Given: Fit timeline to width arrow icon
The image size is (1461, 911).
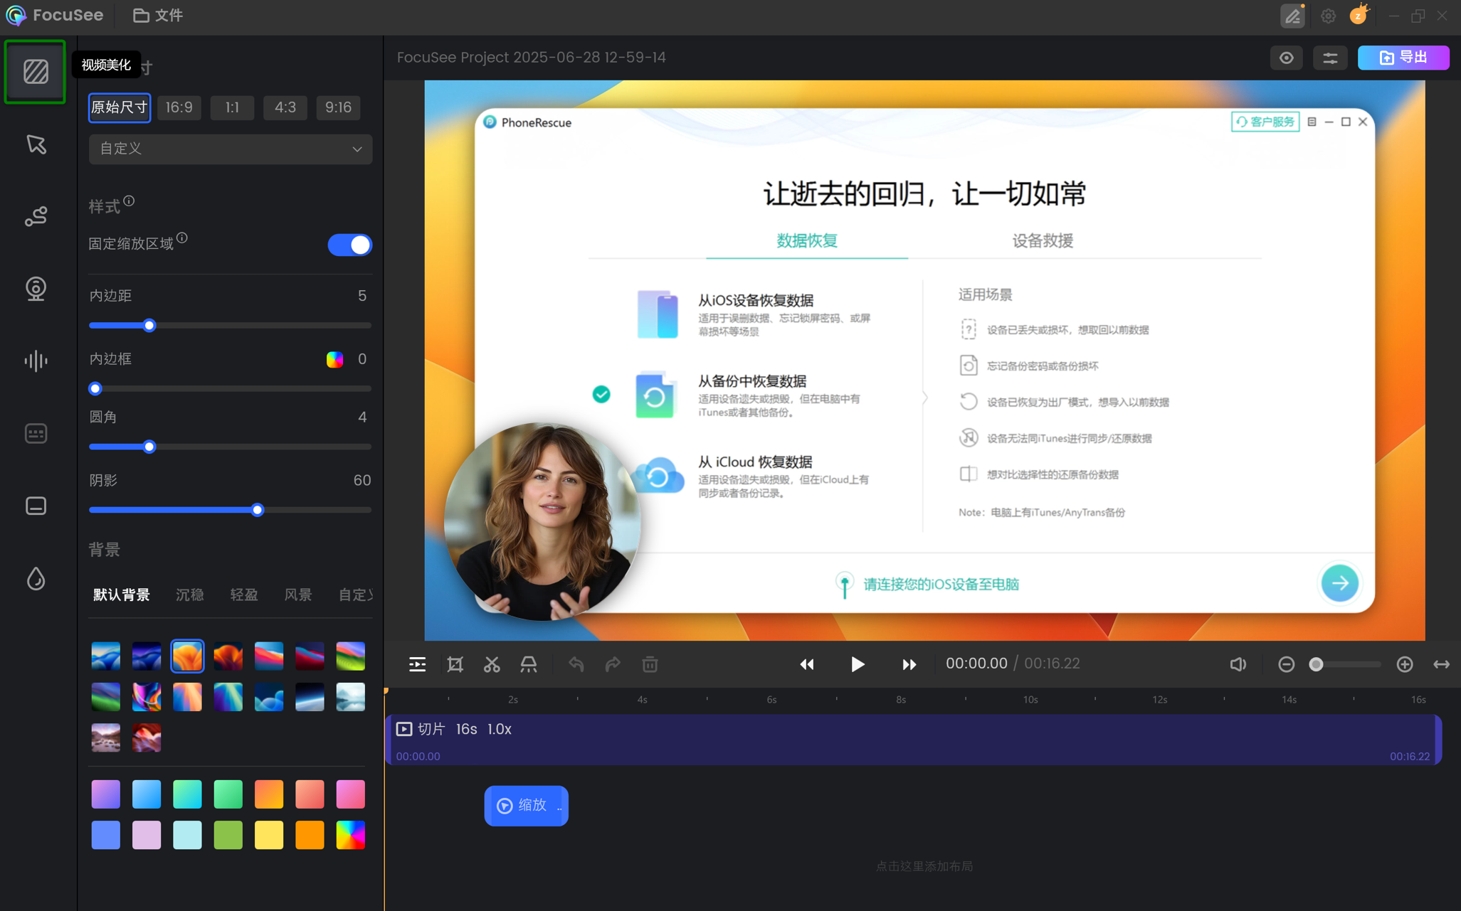Looking at the screenshot, I should tap(1442, 664).
